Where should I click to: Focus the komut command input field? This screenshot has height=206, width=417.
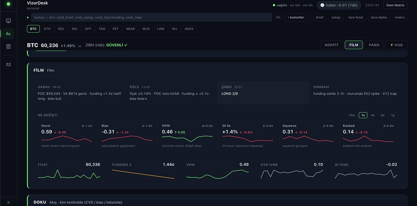pos(151,17)
